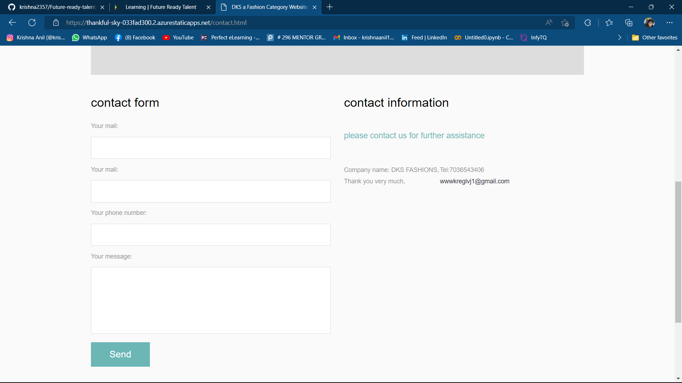
Task: Navigate back using the back arrow
Action: (x=12, y=22)
